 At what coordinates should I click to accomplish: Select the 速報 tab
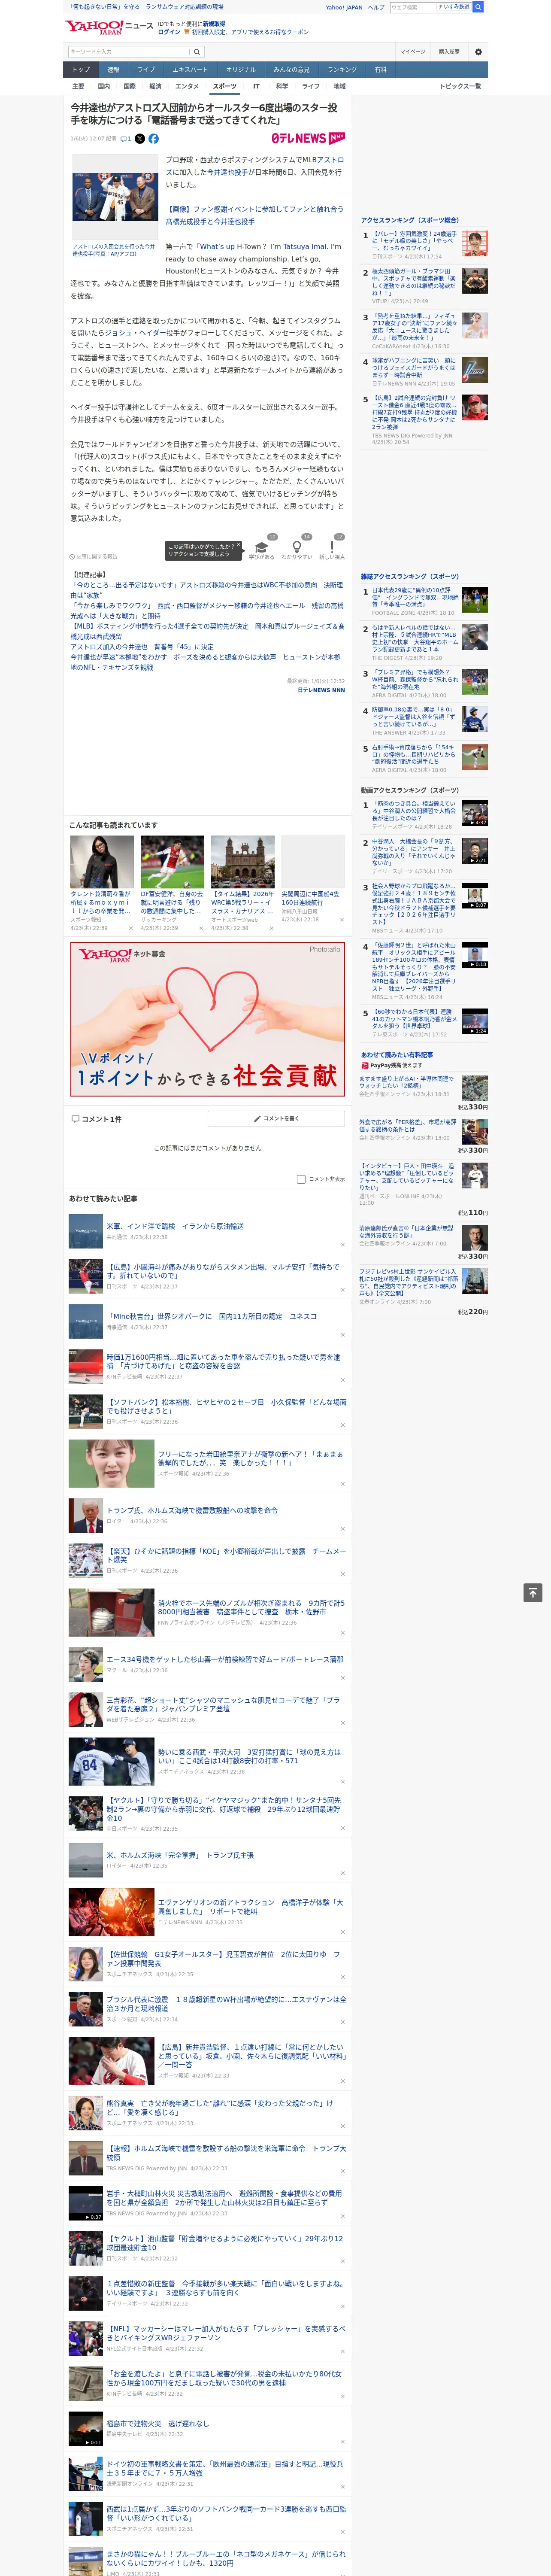coord(113,70)
